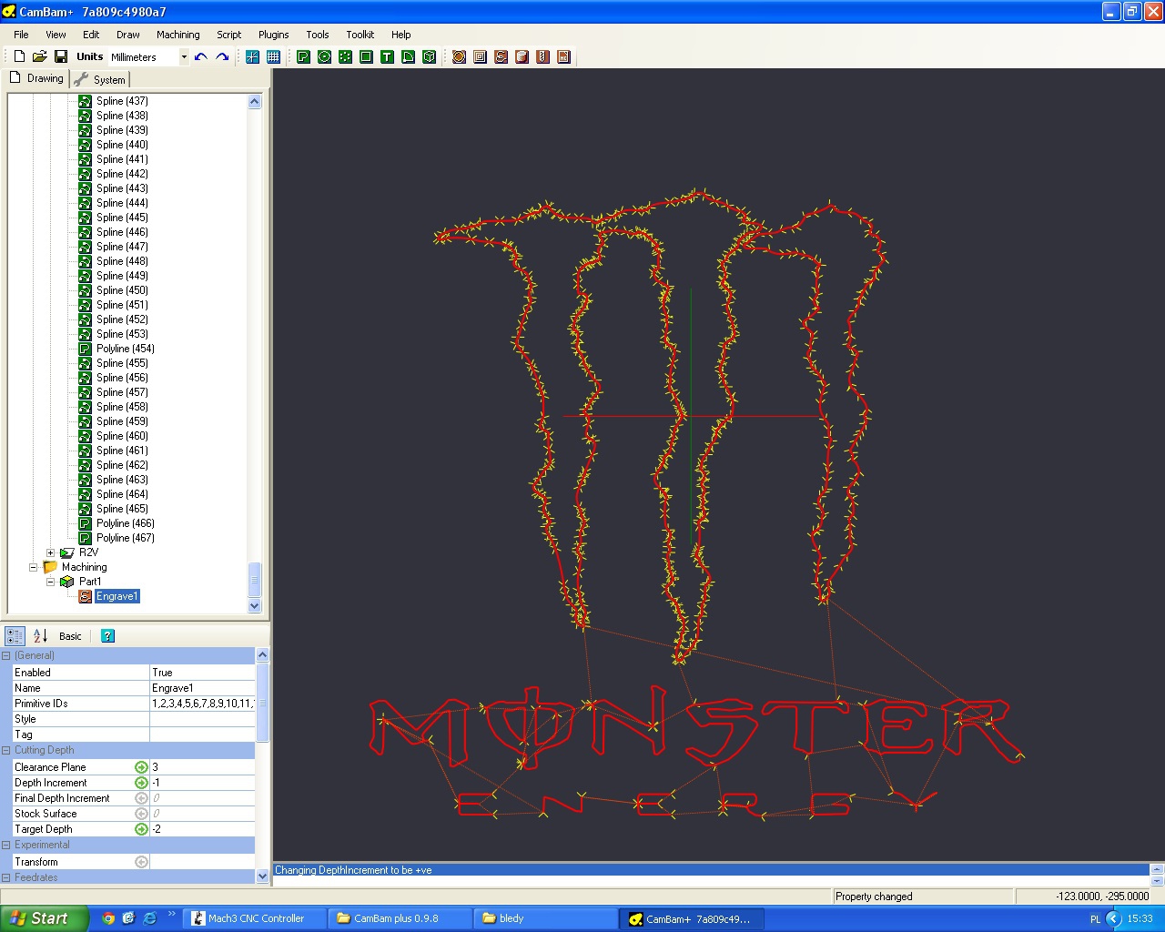The width and height of the screenshot is (1165, 932).
Task: Toggle default arrow for Depth Increment
Action: pyautogui.click(x=141, y=783)
